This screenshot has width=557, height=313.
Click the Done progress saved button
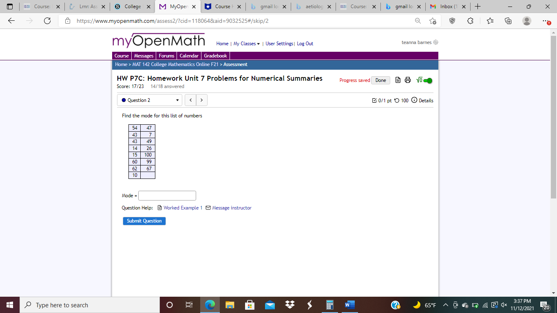click(x=380, y=80)
